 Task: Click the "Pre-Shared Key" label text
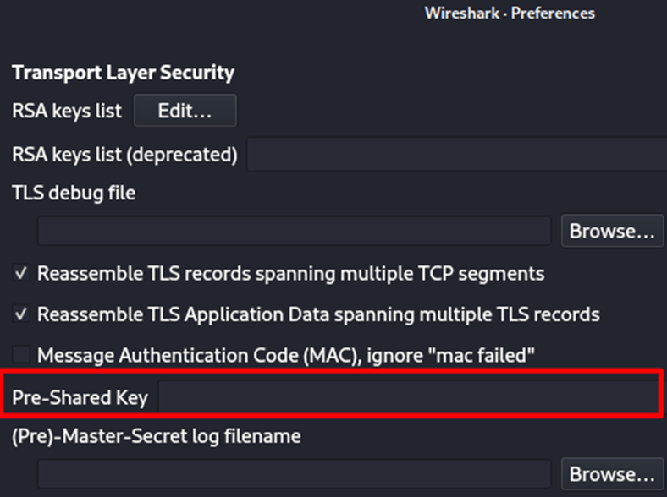coord(80,397)
